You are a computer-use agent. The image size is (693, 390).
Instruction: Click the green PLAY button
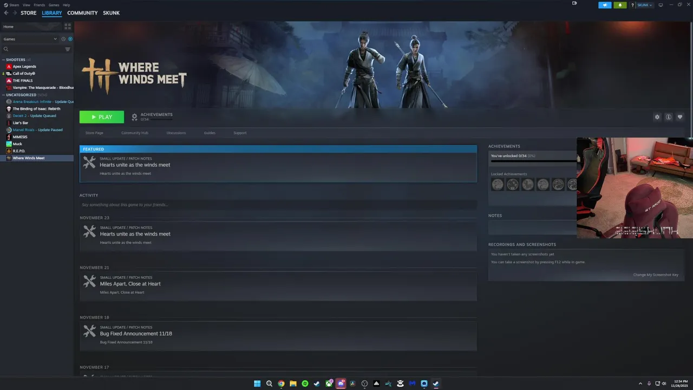click(102, 117)
